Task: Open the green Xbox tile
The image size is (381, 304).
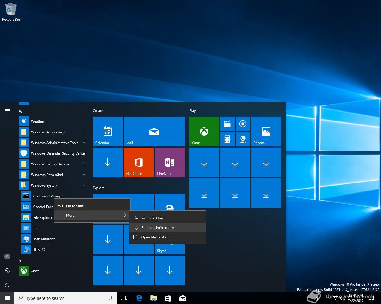Action: (x=204, y=132)
